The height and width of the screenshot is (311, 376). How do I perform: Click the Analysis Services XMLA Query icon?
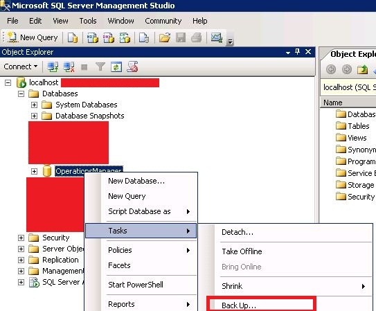(x=125, y=37)
